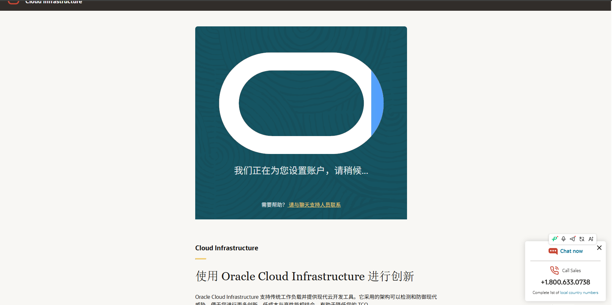
Task: Click the Cloud Infrastructure section heading
Action: coord(227,248)
